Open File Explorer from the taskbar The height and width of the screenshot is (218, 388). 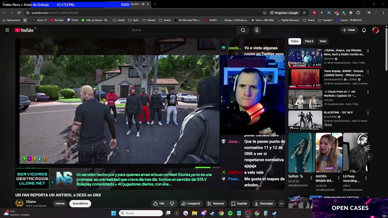click(x=195, y=213)
